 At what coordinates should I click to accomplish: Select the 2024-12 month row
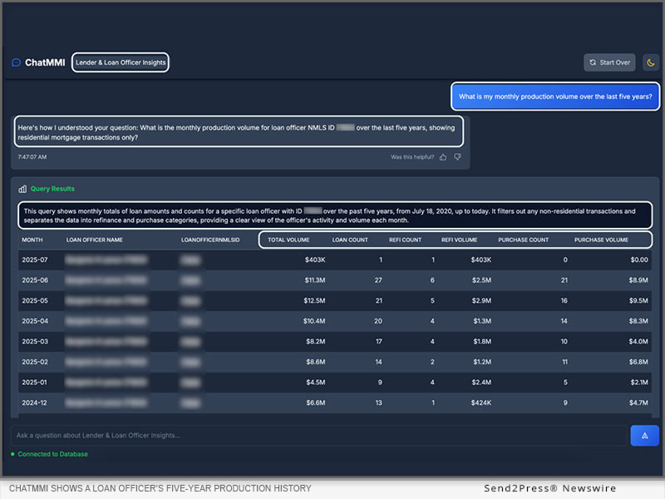33,403
